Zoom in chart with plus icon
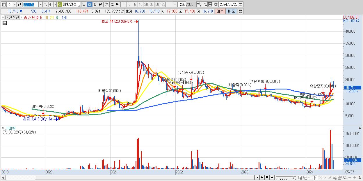Viewport: 363px width, 181px height. [355, 178]
